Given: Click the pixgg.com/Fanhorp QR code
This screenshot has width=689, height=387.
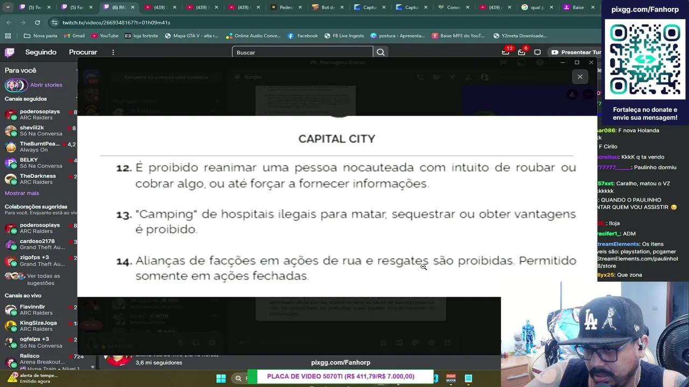Looking at the screenshot, I should (x=645, y=60).
